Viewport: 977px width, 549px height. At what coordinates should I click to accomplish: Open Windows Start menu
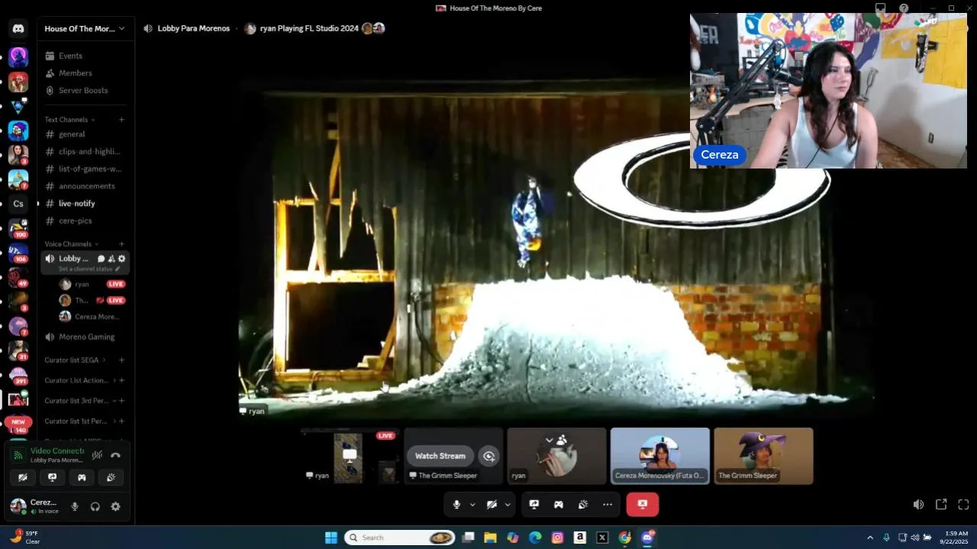[331, 538]
